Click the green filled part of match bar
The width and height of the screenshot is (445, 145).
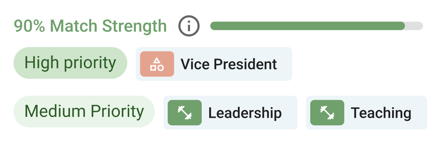[308, 26]
